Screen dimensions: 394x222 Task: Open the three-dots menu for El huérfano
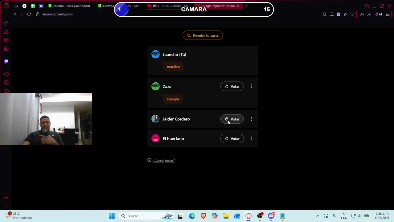click(251, 139)
